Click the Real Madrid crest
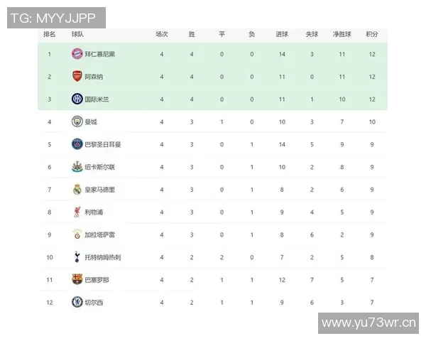 77,190
